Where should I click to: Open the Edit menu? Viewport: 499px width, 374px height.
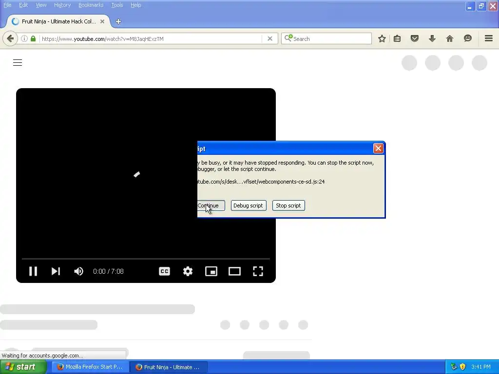point(23,5)
